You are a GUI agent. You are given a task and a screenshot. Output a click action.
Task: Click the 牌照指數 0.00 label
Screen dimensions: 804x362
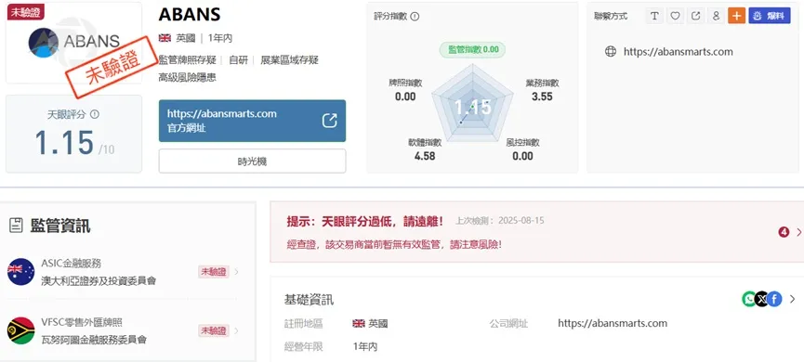pyautogui.click(x=405, y=90)
